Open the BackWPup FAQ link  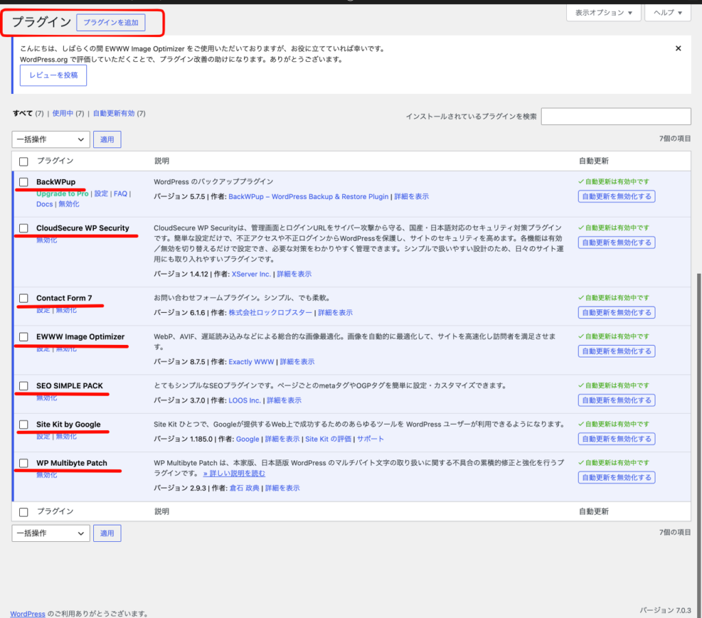coord(121,193)
